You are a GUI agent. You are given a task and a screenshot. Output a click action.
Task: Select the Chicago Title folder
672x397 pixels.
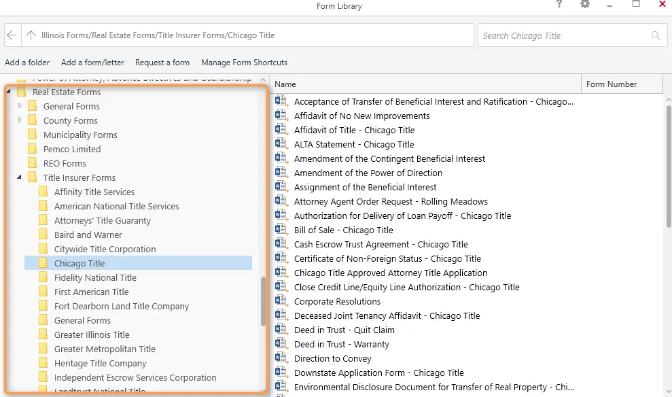tap(138, 263)
